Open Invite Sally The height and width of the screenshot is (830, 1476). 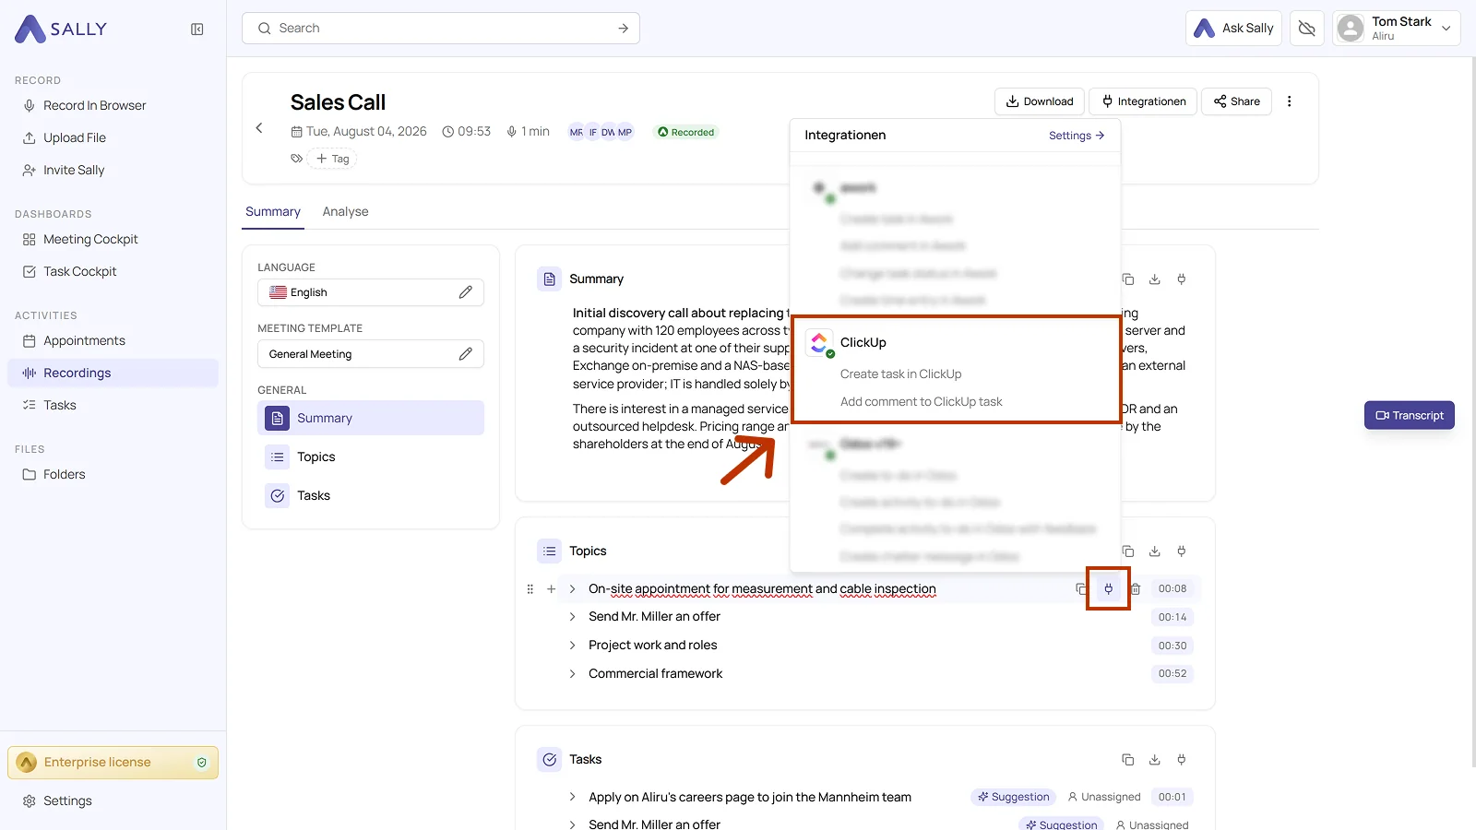[x=113, y=171]
